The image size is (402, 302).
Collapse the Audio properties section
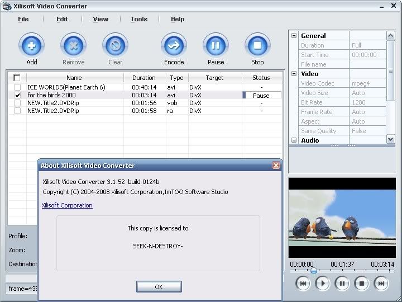pos(294,140)
